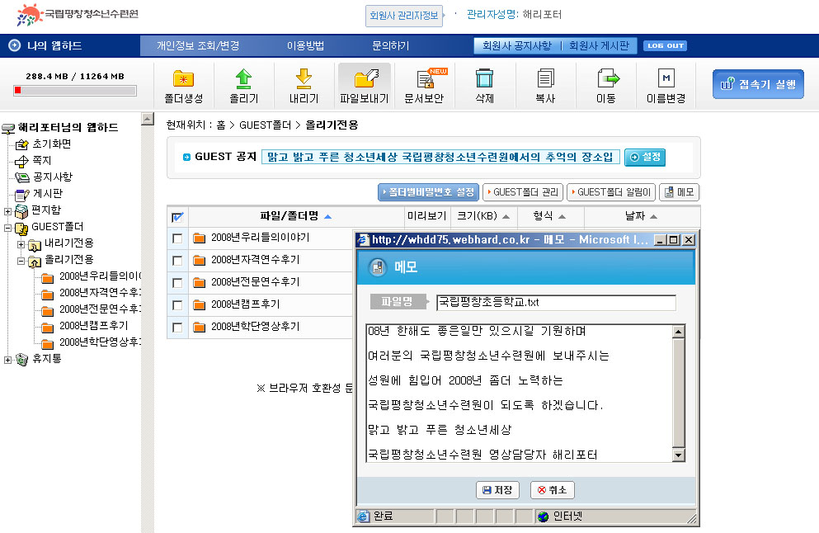Select 2008년캠프후기 in the sidebar tree
Viewport: 819px width, 533px height.
(x=93, y=326)
